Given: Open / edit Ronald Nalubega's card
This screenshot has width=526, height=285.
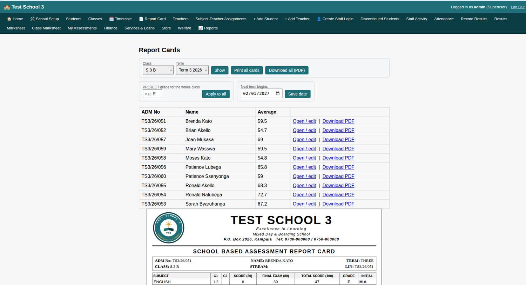Looking at the screenshot, I should coord(304,195).
